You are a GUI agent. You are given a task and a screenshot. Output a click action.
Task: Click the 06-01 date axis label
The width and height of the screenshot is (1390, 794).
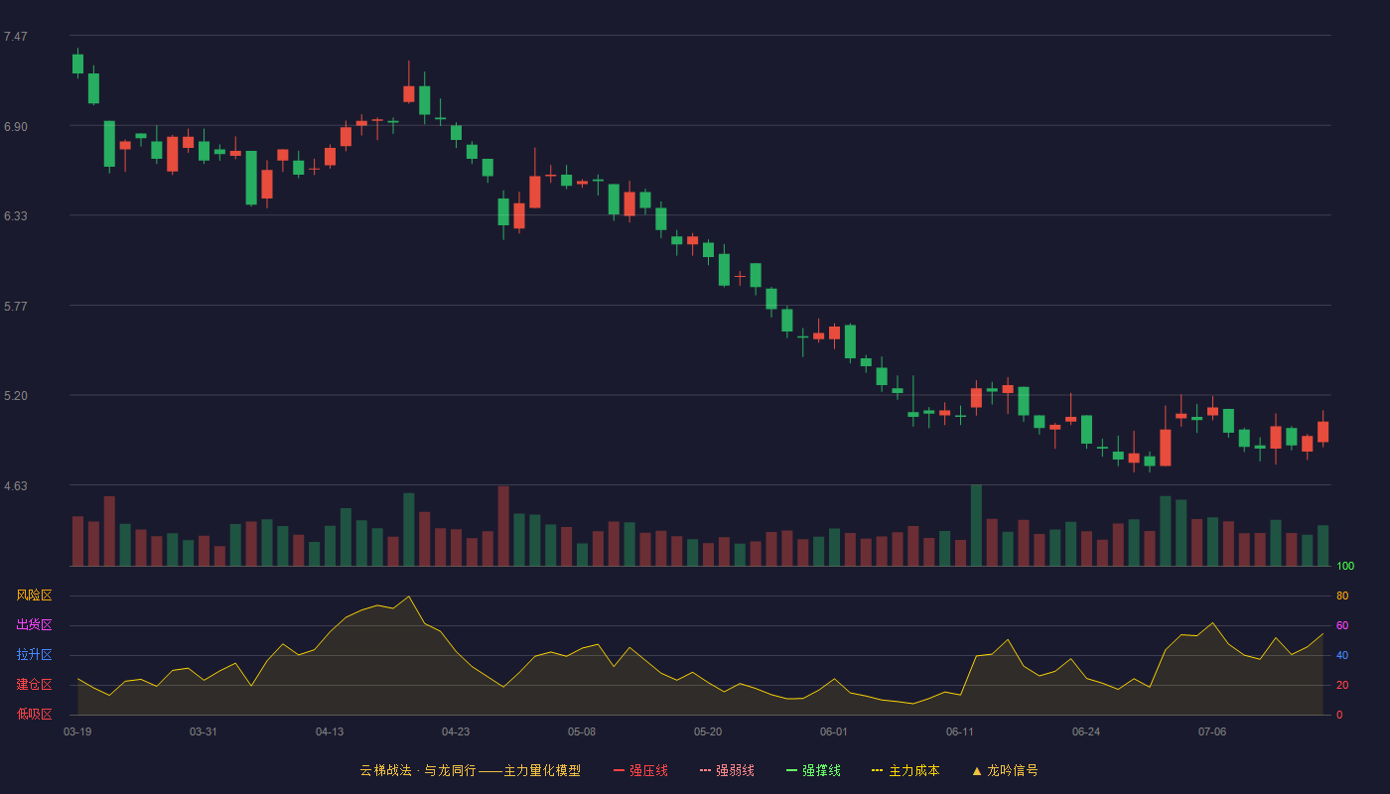(834, 731)
